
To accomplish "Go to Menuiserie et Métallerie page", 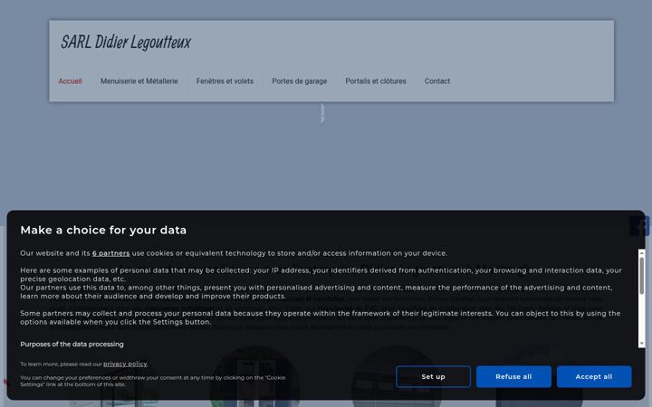I will point(139,81).
